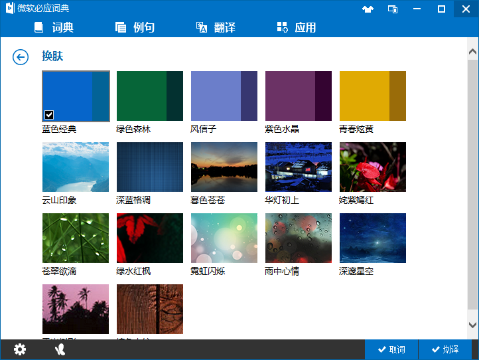
Task: Choose the 暮色苍苍 sunset thumbnail
Action: tap(224, 167)
